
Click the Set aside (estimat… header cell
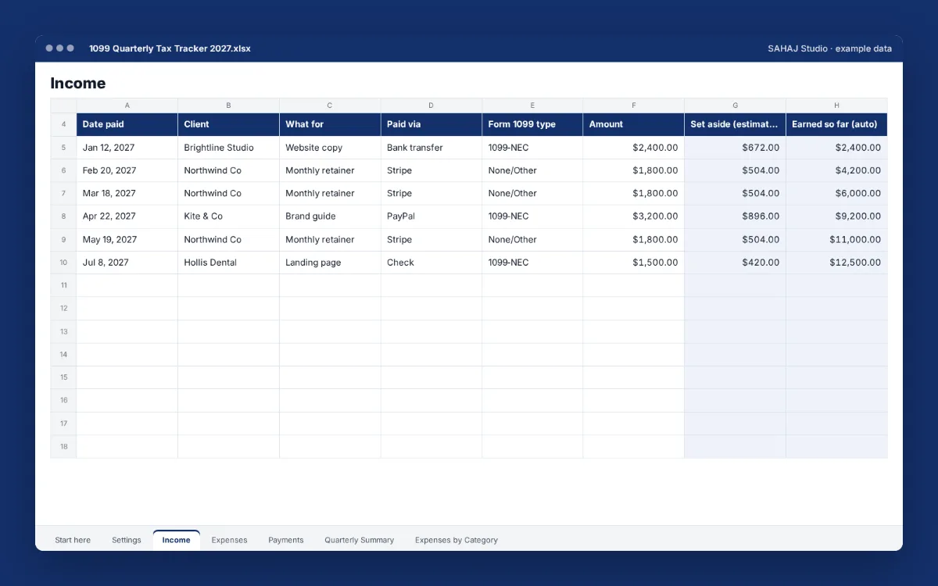pos(736,124)
